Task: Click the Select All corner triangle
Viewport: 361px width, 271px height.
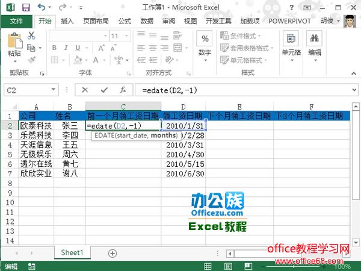Action: point(14,107)
